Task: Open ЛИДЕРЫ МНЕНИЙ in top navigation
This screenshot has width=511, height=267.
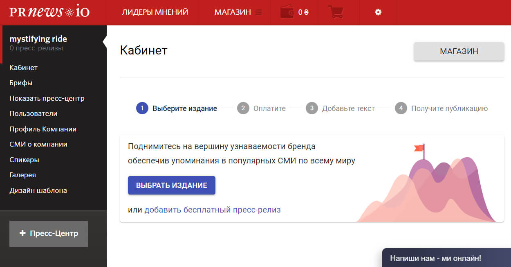Action: 155,12
